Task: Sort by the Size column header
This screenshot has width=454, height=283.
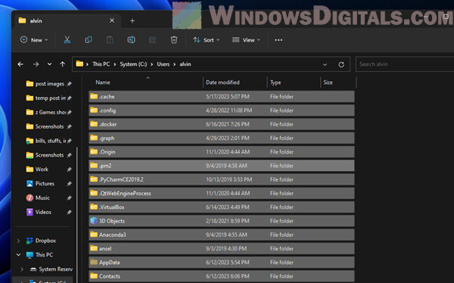Action: coord(338,82)
